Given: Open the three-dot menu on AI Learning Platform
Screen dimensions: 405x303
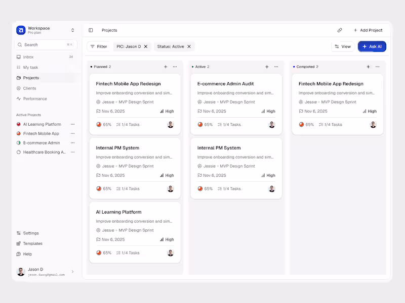Looking at the screenshot, I should click(x=72, y=124).
